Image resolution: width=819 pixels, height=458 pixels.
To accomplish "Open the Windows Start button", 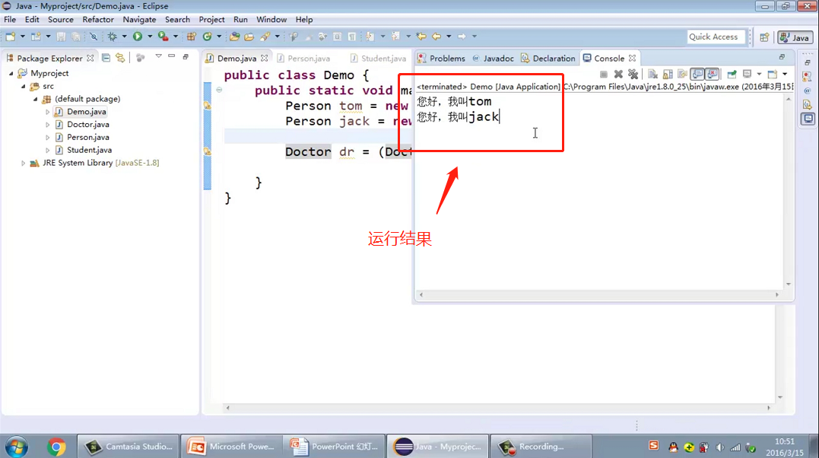I will coord(17,447).
